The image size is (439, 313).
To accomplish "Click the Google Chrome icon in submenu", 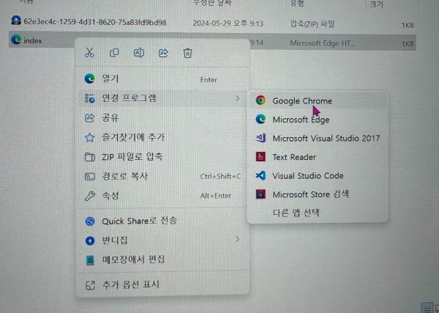I will (x=260, y=100).
